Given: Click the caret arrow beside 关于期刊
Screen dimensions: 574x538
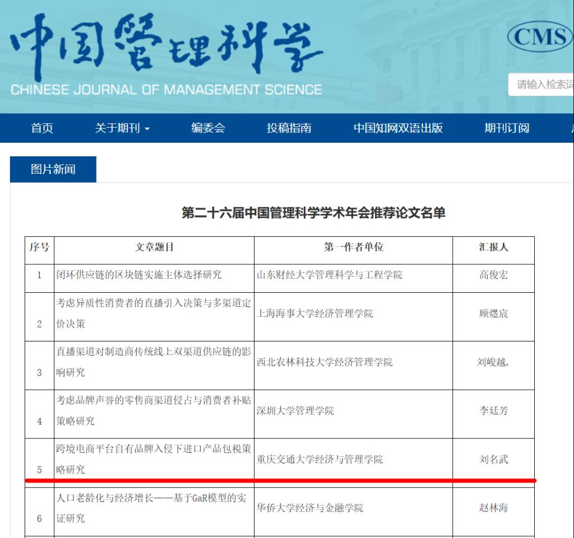Looking at the screenshot, I should (x=147, y=129).
